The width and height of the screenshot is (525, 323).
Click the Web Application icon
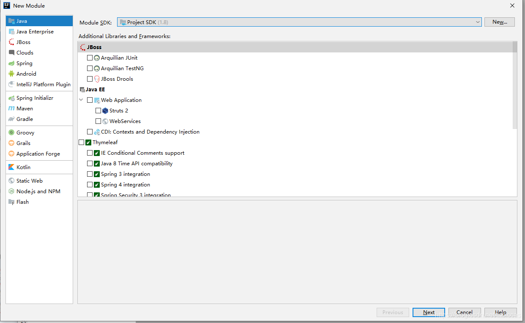[x=97, y=100]
